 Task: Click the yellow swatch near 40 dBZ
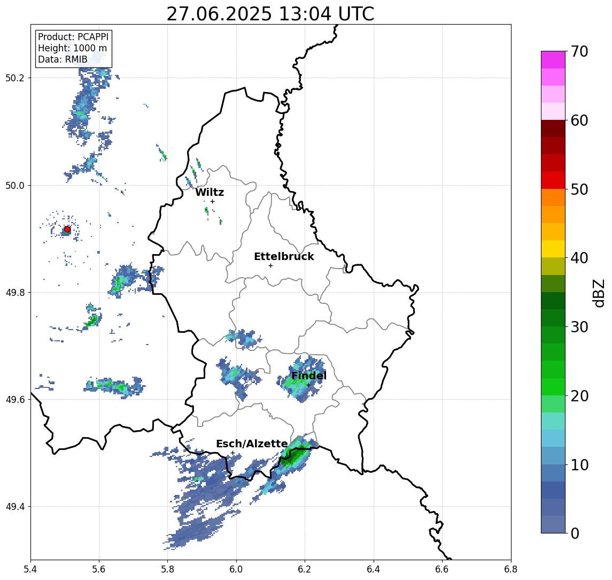553,249
